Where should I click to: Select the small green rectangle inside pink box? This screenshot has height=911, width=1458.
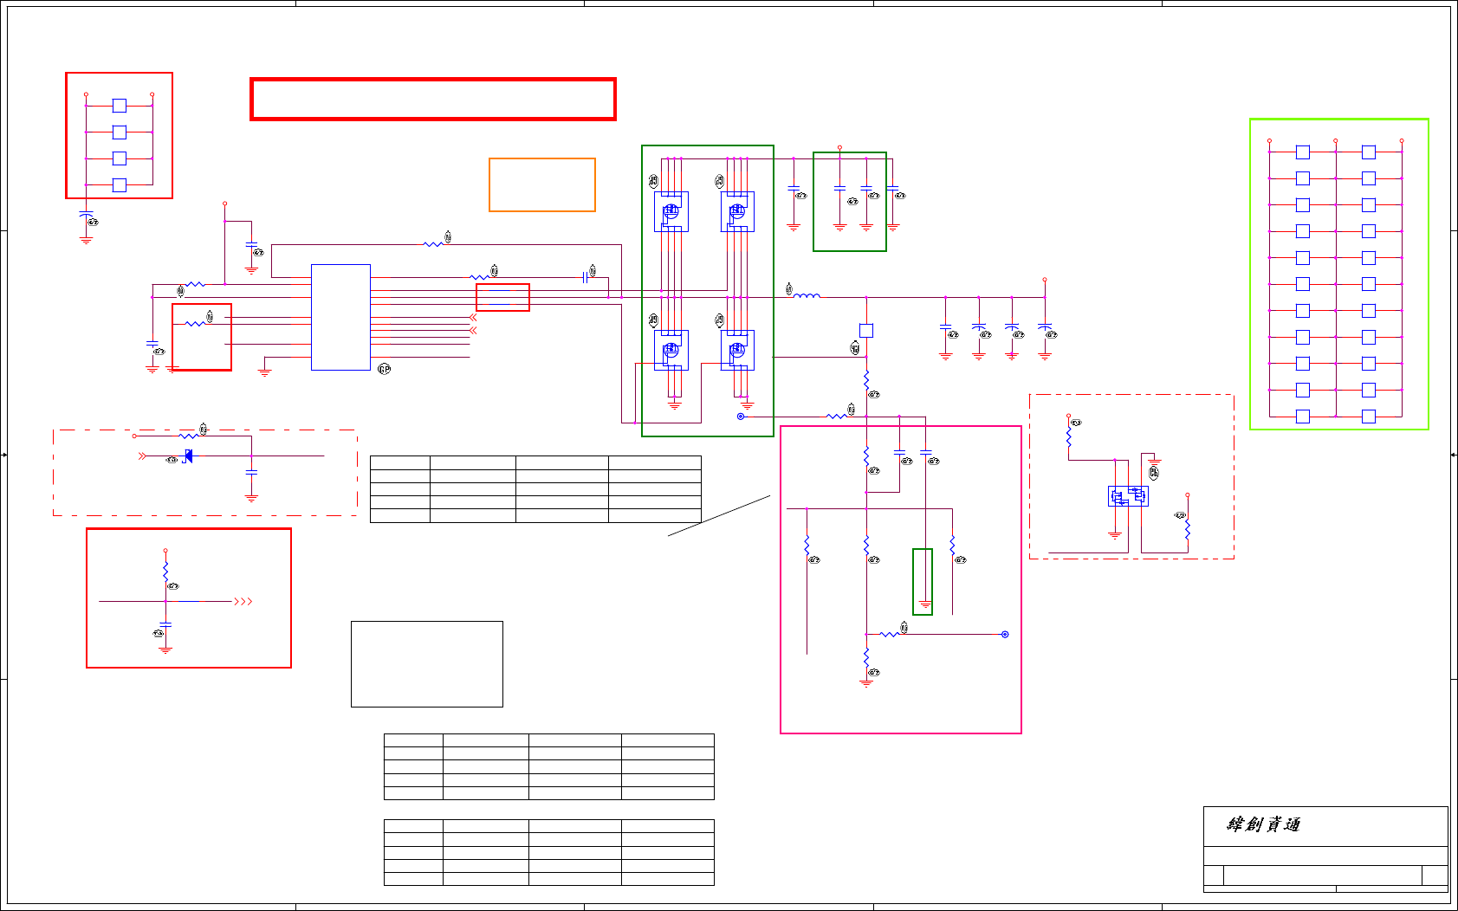[923, 582]
